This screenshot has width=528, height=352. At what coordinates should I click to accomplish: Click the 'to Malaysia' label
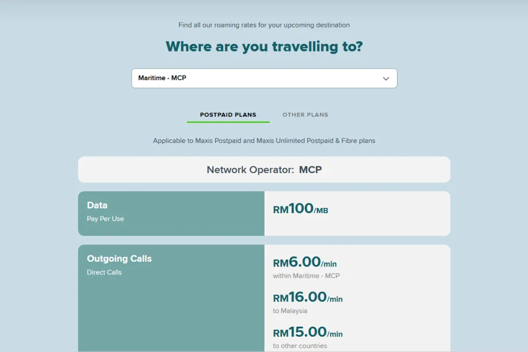click(x=290, y=311)
